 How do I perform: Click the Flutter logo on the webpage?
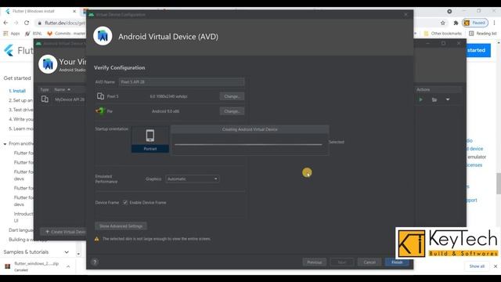(9, 50)
